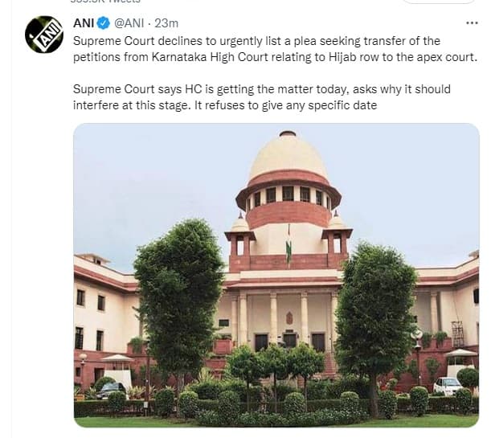Click the blue verified badge beside ANI
This screenshot has width=491, height=438.
104,23
